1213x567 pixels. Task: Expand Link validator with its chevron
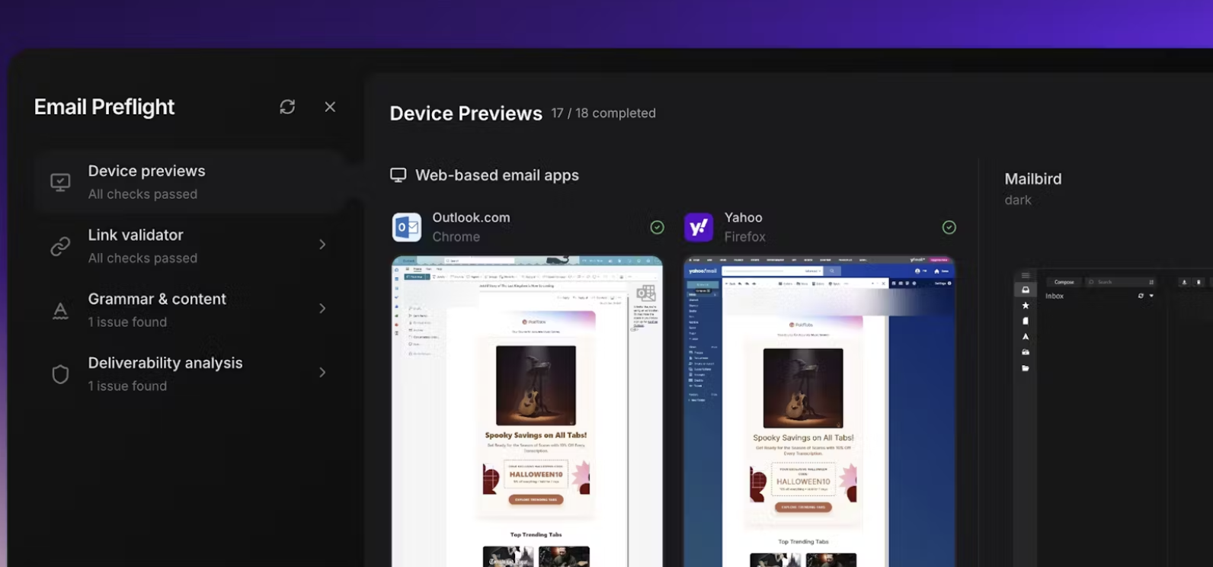(322, 245)
